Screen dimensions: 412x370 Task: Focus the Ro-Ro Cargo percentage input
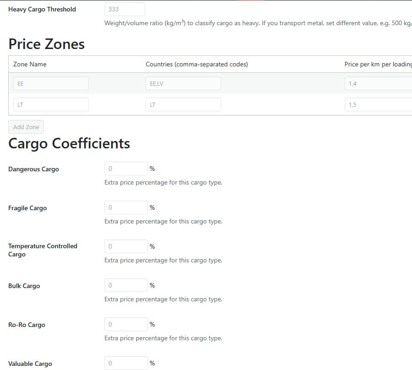click(126, 324)
